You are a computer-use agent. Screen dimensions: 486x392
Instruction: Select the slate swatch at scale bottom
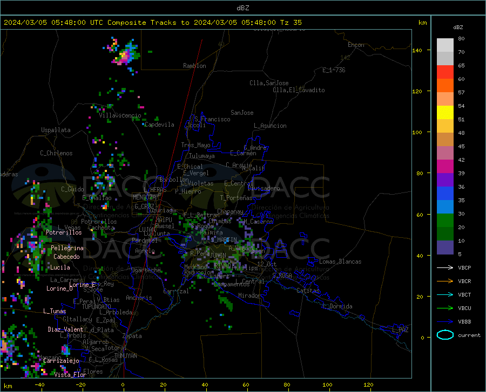[x=445, y=247]
